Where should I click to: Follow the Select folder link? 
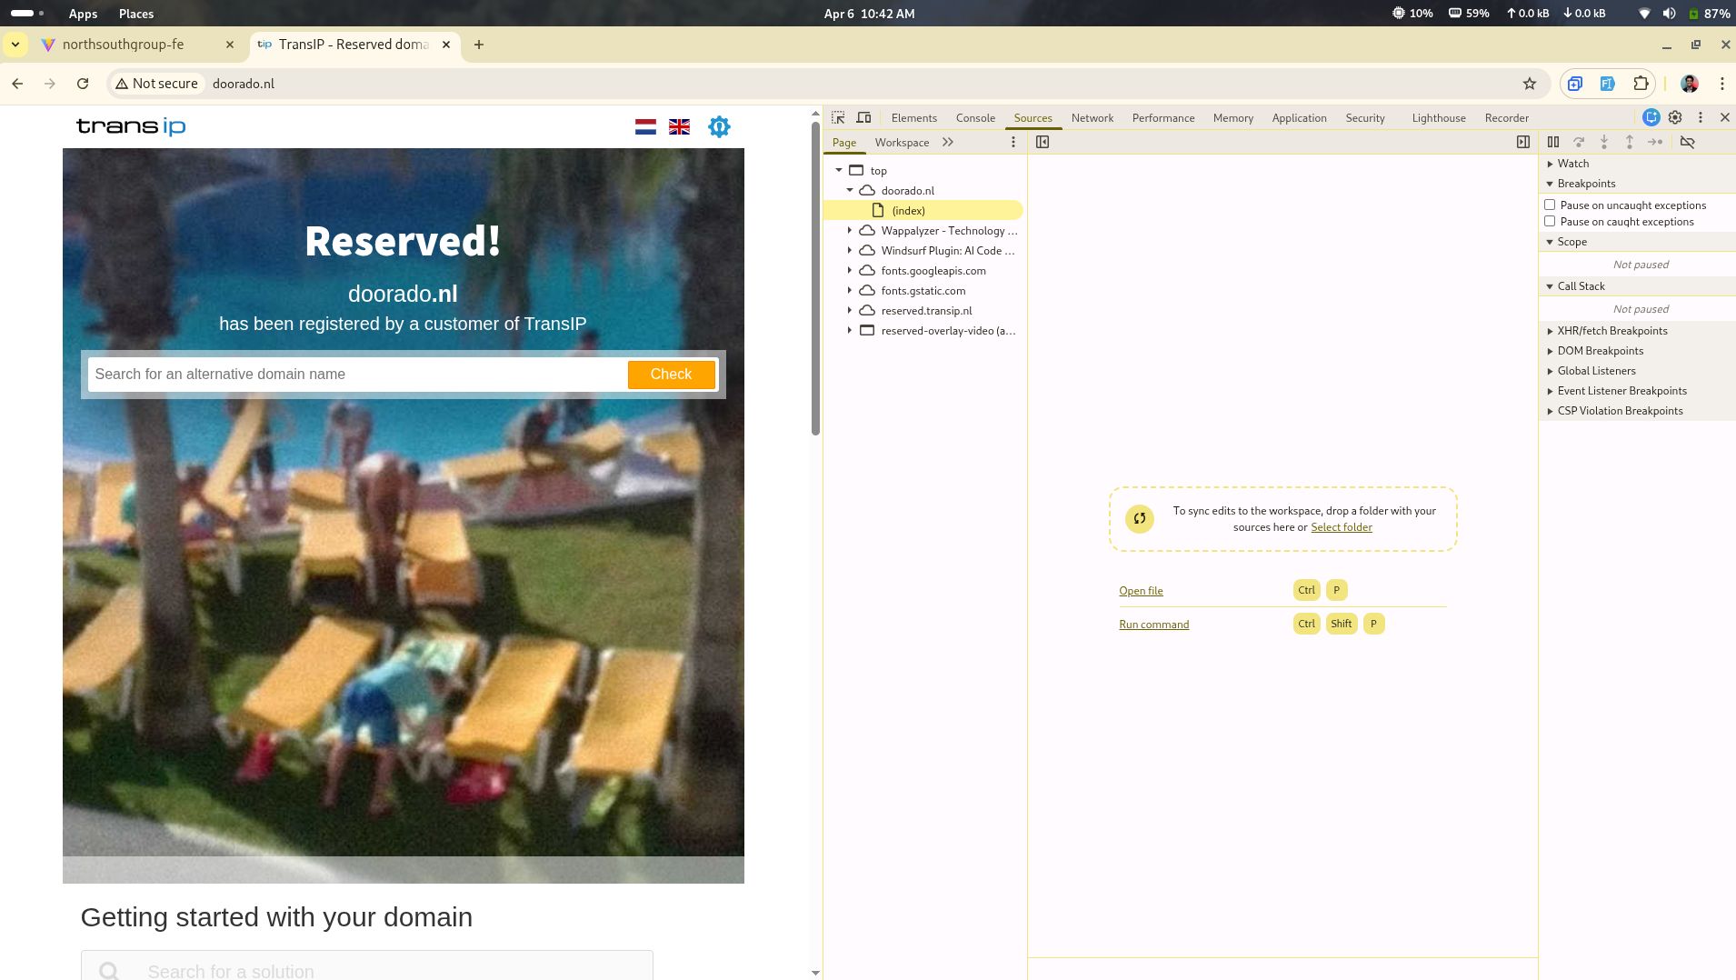[x=1341, y=527]
